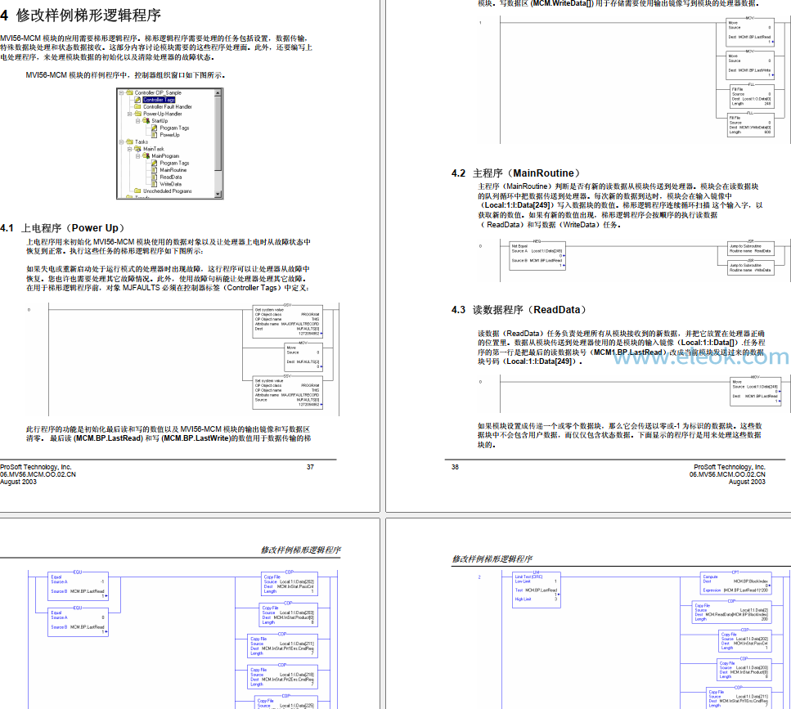
Task: Click Program Tags icon under StartUp
Action: click(x=155, y=128)
